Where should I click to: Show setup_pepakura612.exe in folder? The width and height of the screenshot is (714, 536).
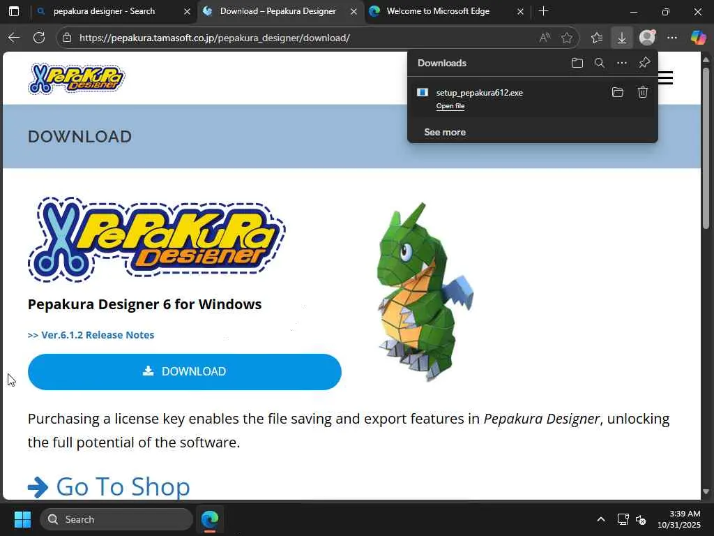(x=618, y=93)
